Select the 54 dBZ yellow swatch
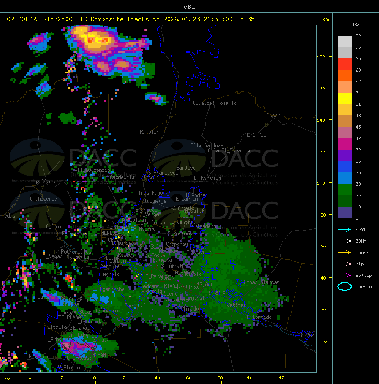The height and width of the screenshot is (384, 379). tap(344, 98)
